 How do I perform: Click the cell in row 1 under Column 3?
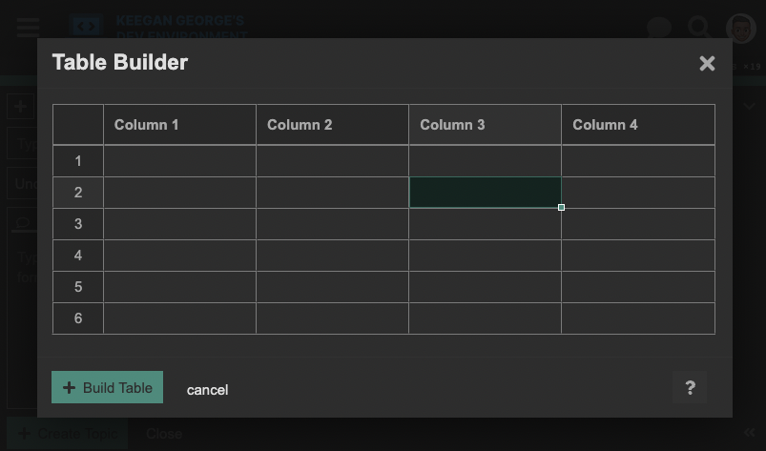click(x=486, y=161)
